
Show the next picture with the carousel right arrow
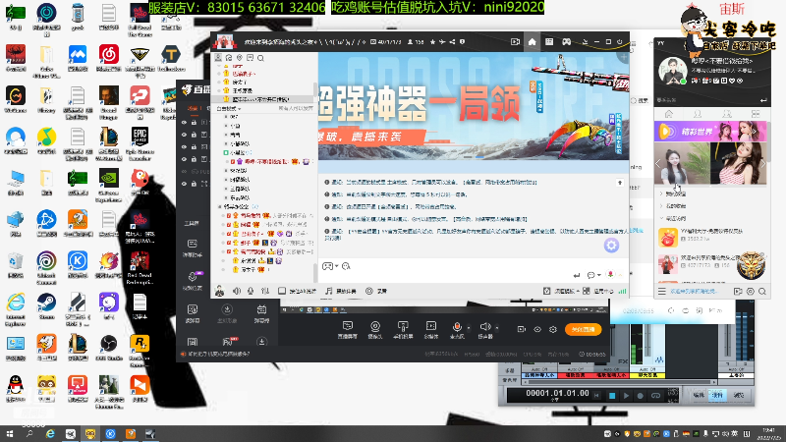[762, 164]
